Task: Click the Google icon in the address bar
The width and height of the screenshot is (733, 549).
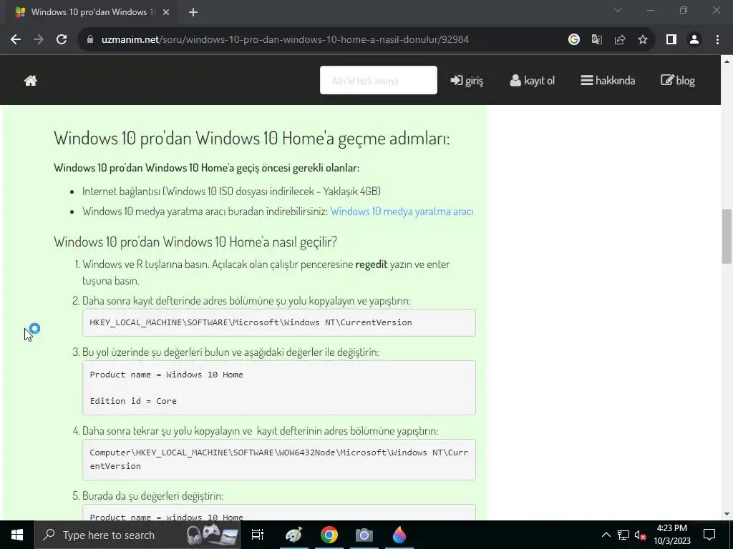Action: click(x=573, y=40)
